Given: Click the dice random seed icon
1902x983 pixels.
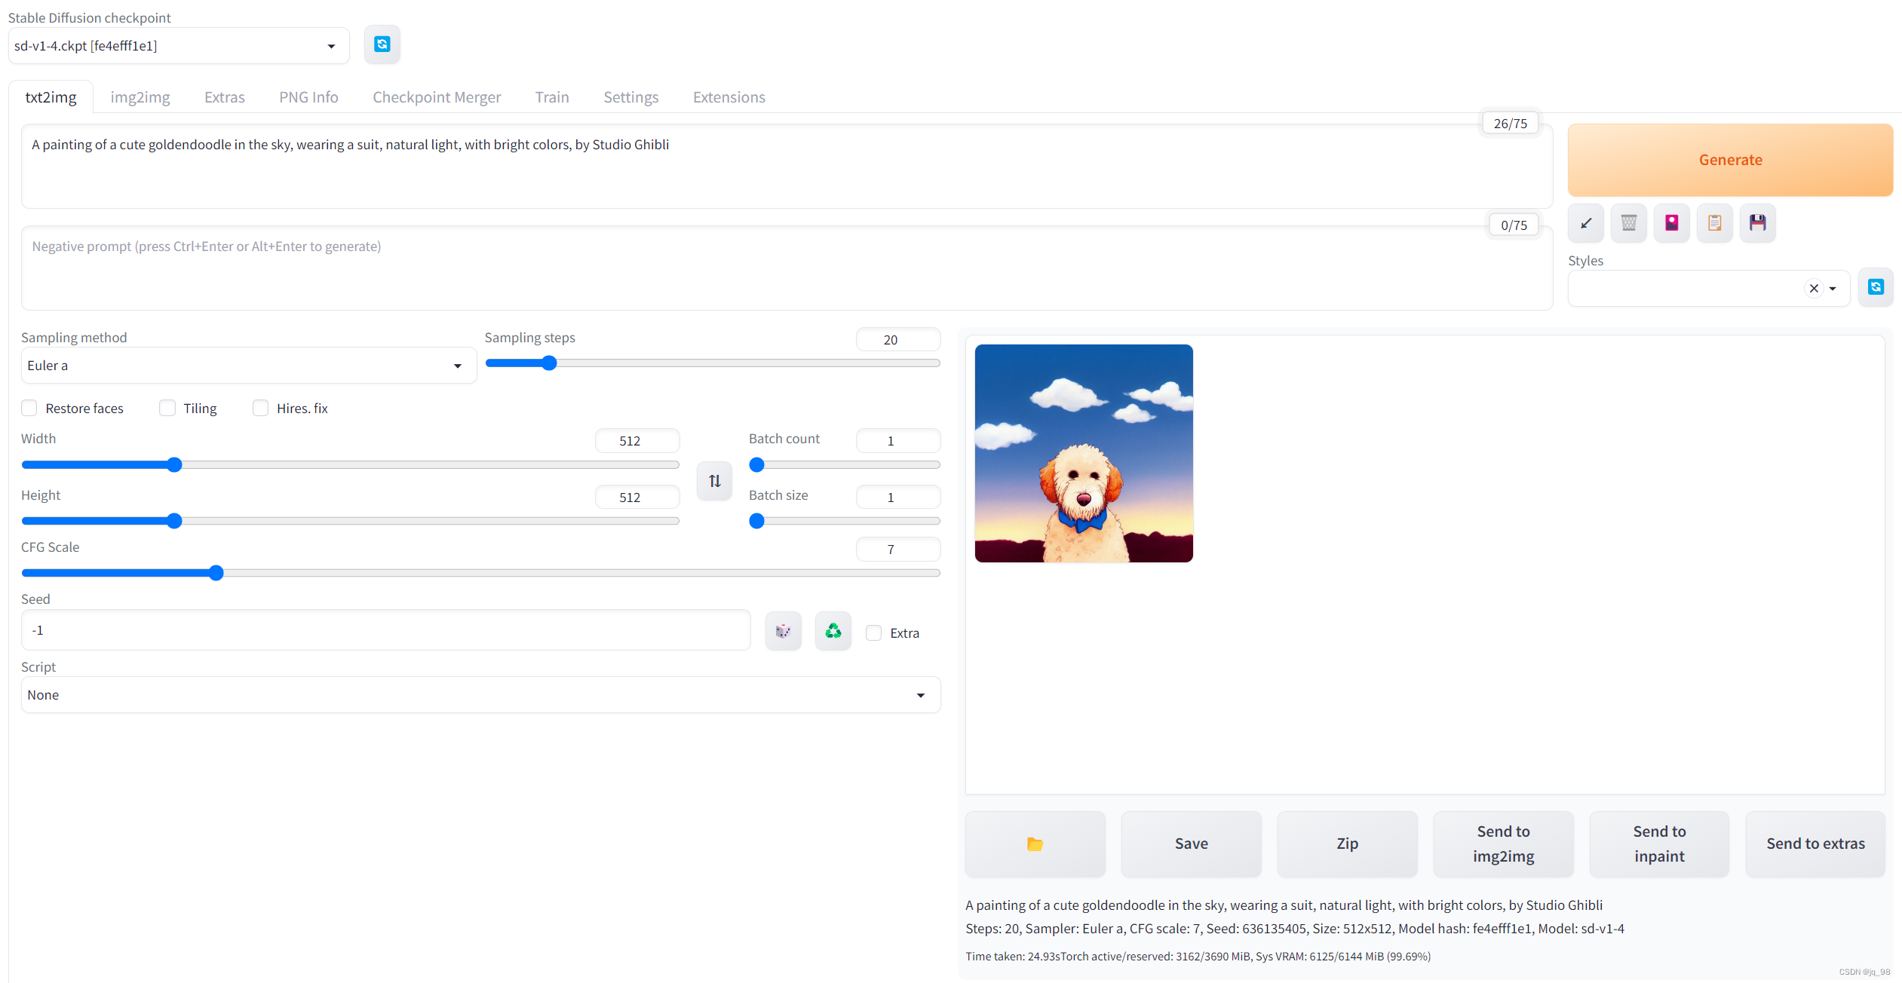Looking at the screenshot, I should (x=783, y=631).
